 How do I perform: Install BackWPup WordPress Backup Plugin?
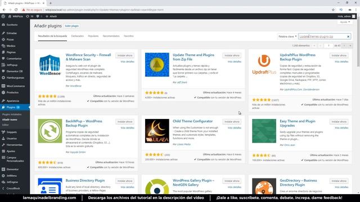pyautogui.click(x=125, y=122)
